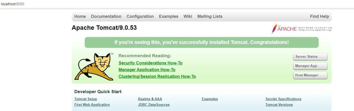Viewport: 354px width, 111px height.
Task: Go to the Configuration nav item
Action: pos(140,16)
